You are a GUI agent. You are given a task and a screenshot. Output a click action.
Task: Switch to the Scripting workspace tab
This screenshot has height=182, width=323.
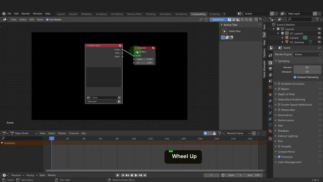(x=214, y=14)
